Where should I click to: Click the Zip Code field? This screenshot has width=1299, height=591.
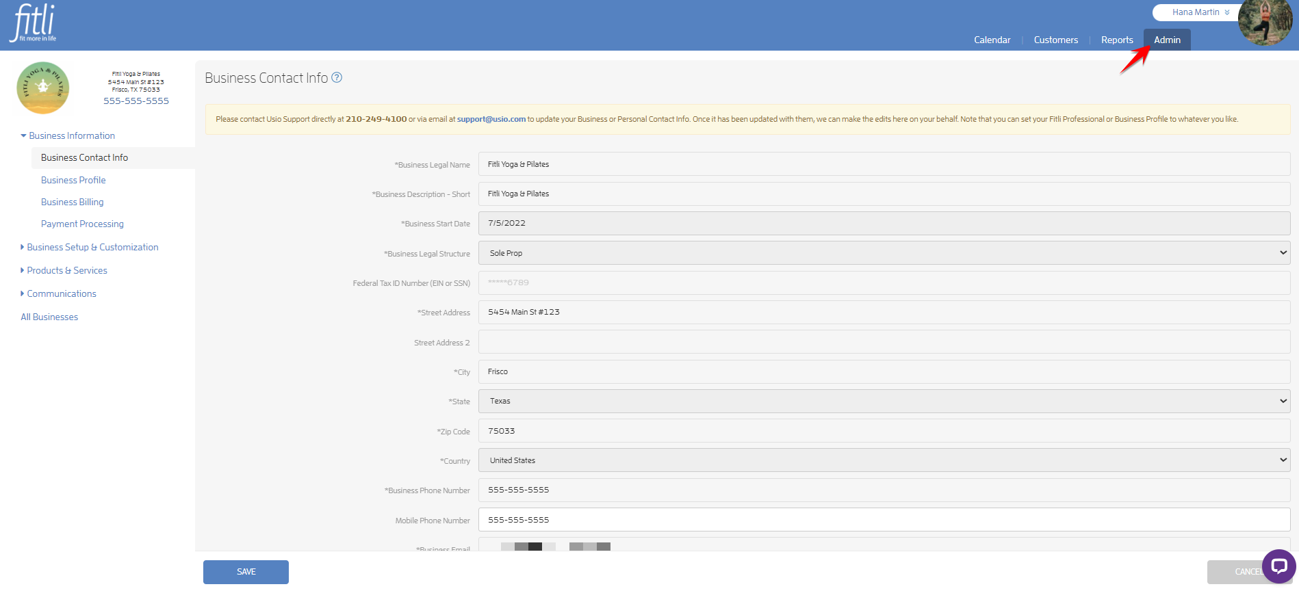[884, 431]
